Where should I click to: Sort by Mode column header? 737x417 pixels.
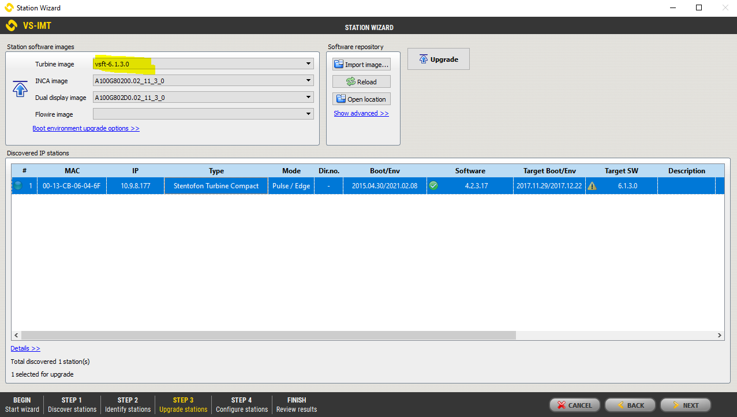[x=291, y=170]
